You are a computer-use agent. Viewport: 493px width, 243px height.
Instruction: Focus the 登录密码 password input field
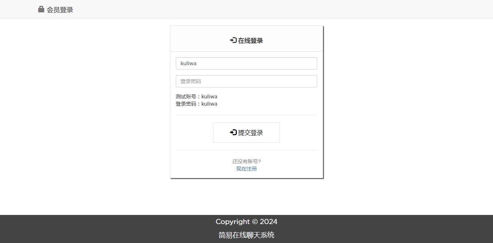(246, 81)
